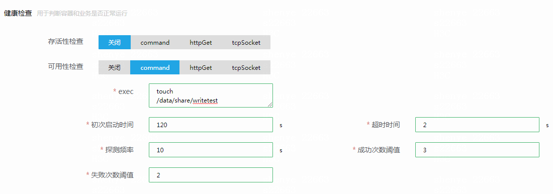Switch 可用性检查 to tcpSocket
Image resolution: width=553 pixels, height=194 pixels.
(246, 67)
